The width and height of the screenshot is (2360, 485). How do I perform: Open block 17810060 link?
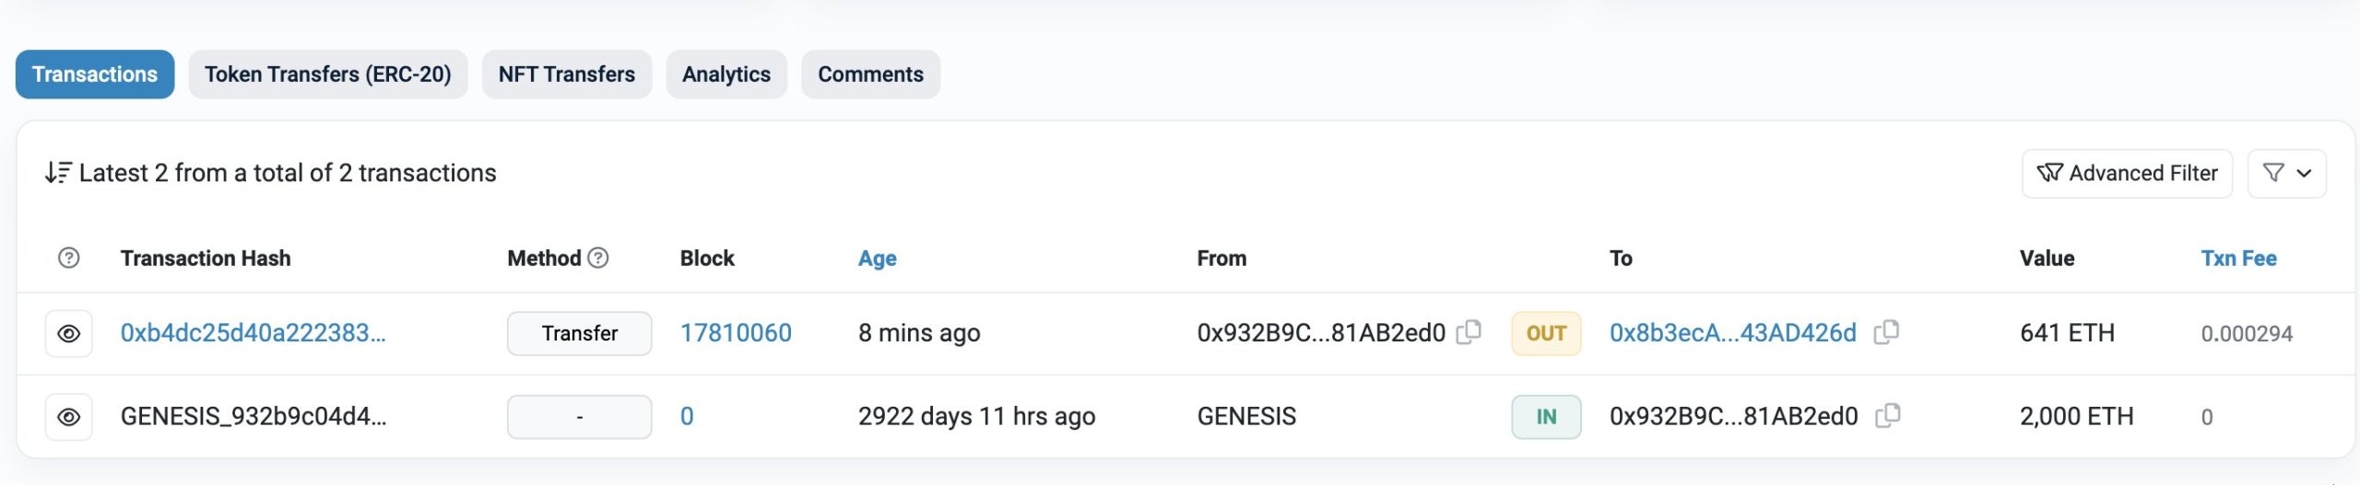[736, 333]
